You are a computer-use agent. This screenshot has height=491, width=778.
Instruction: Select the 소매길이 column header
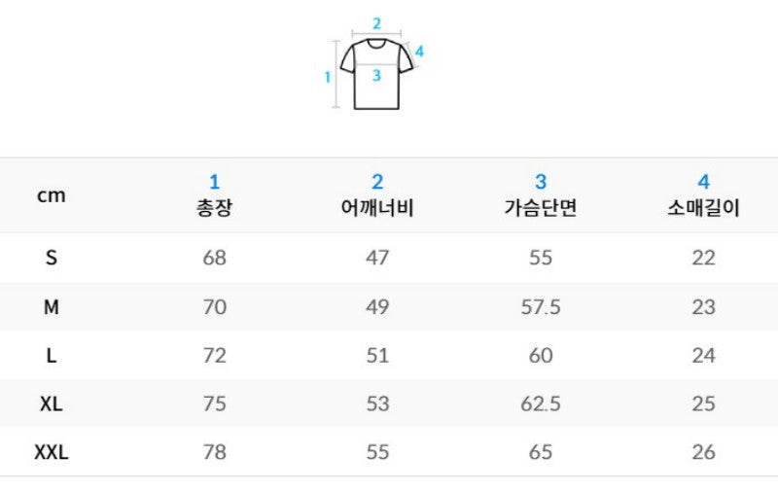pyautogui.click(x=703, y=194)
